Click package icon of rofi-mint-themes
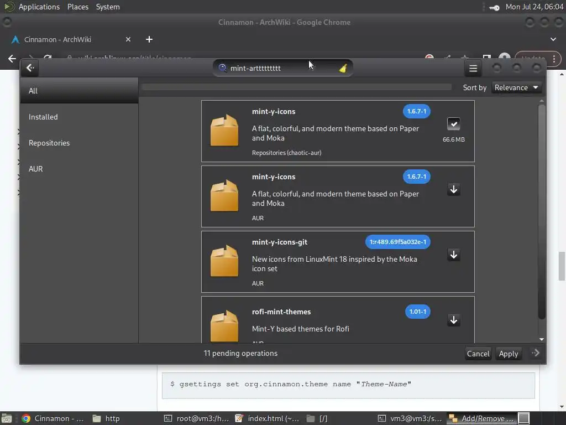 224,326
